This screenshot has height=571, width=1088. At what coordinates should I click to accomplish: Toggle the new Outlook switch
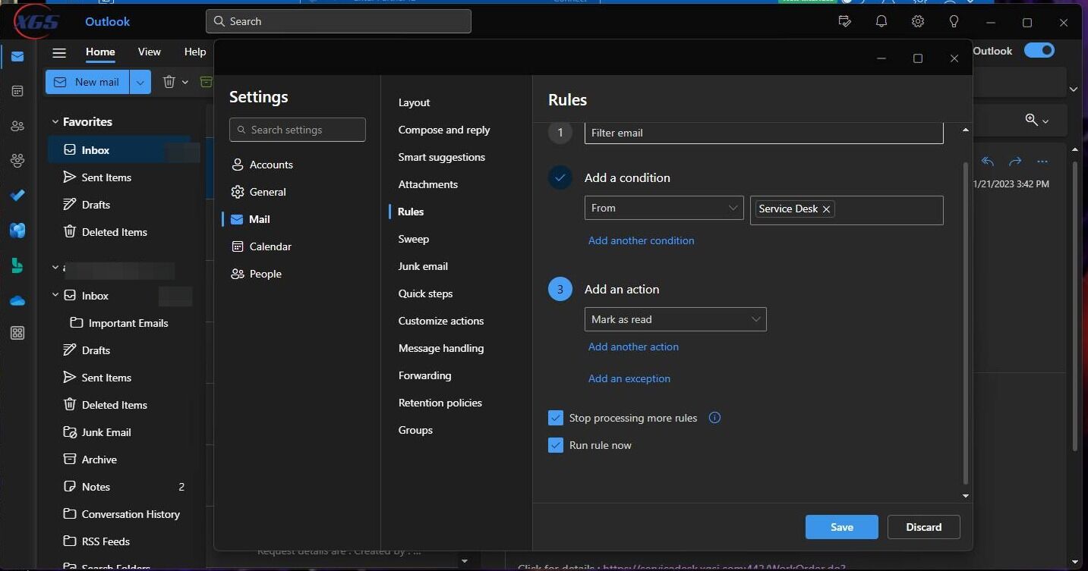pos(1039,51)
